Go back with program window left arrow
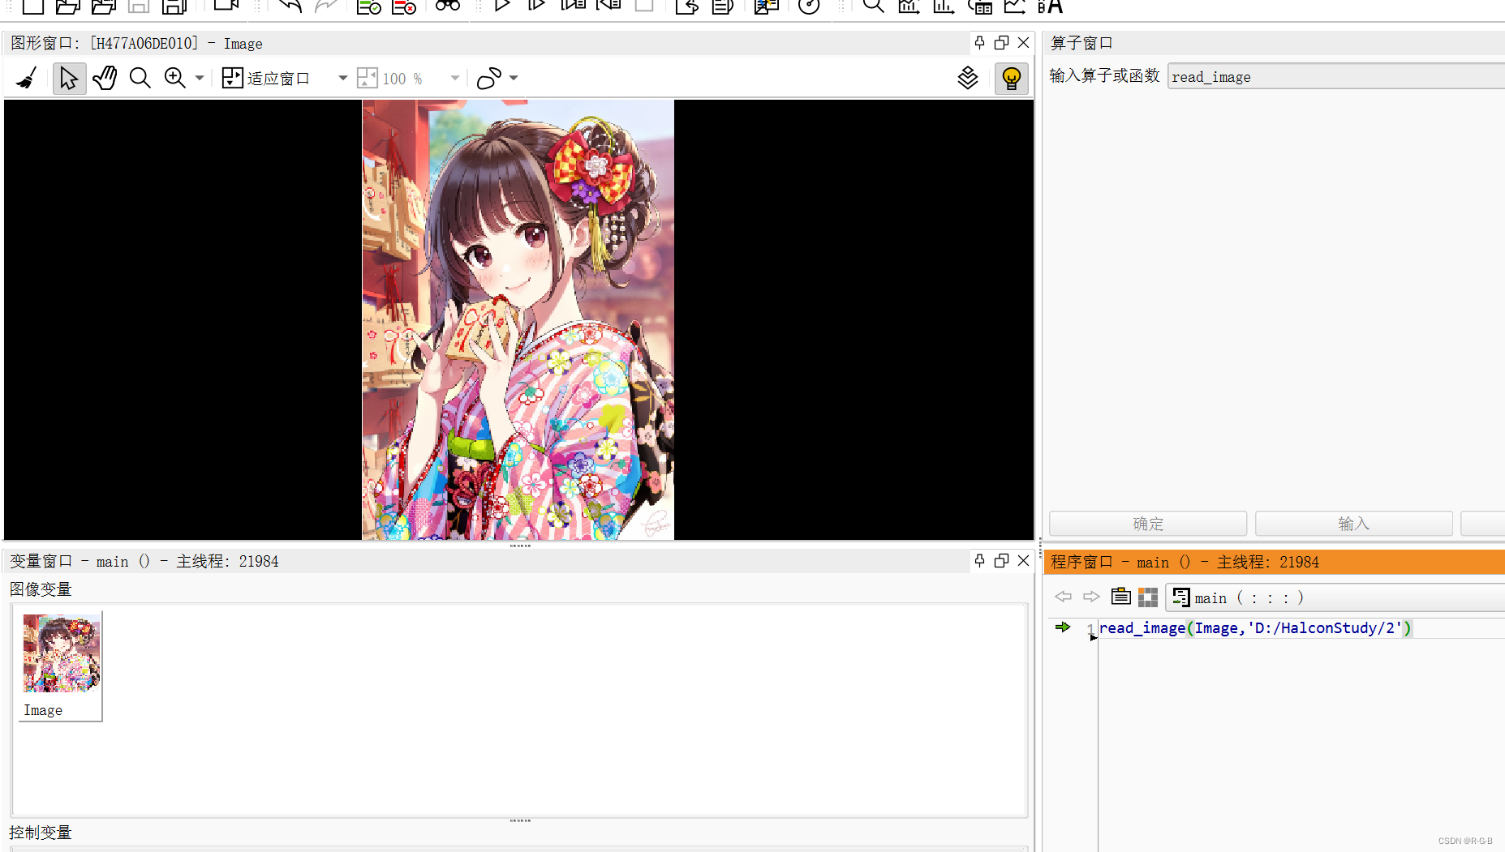This screenshot has width=1505, height=852. (x=1063, y=597)
